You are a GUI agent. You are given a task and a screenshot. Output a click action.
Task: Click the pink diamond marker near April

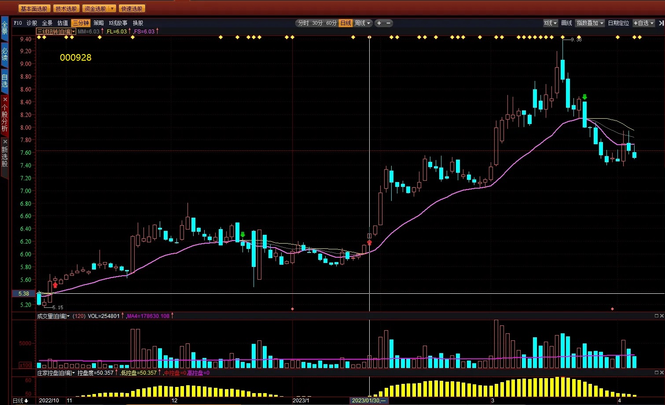[x=613, y=309]
